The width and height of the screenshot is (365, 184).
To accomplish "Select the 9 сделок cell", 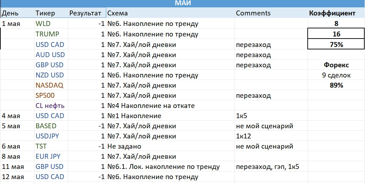I will pyautogui.click(x=337, y=75).
